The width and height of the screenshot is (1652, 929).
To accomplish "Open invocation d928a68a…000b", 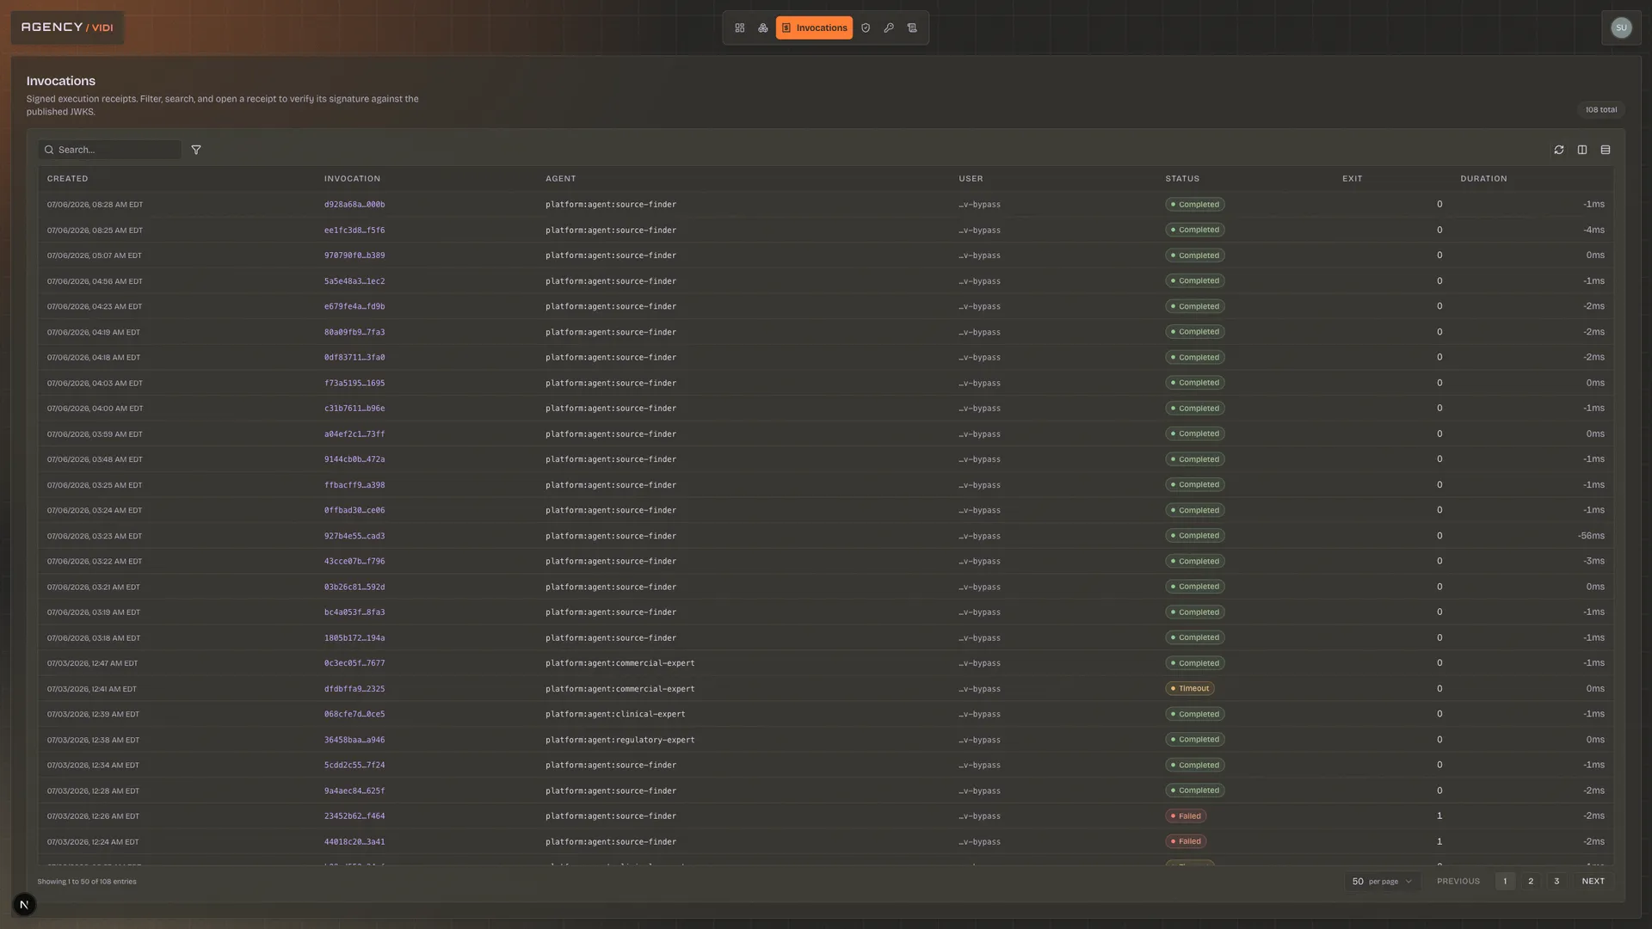I will (354, 205).
